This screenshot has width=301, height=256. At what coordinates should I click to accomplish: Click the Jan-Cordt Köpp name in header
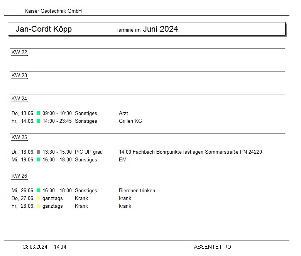point(44,29)
